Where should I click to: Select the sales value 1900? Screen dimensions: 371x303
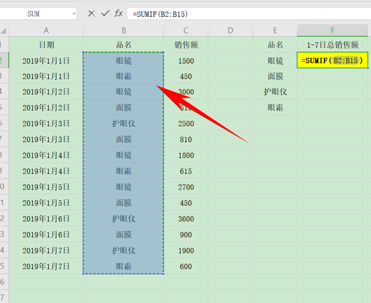pos(185,251)
